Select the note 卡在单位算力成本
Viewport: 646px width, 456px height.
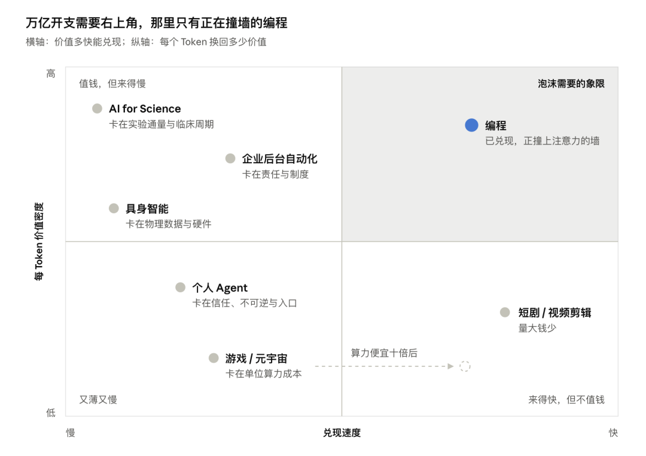[263, 374]
